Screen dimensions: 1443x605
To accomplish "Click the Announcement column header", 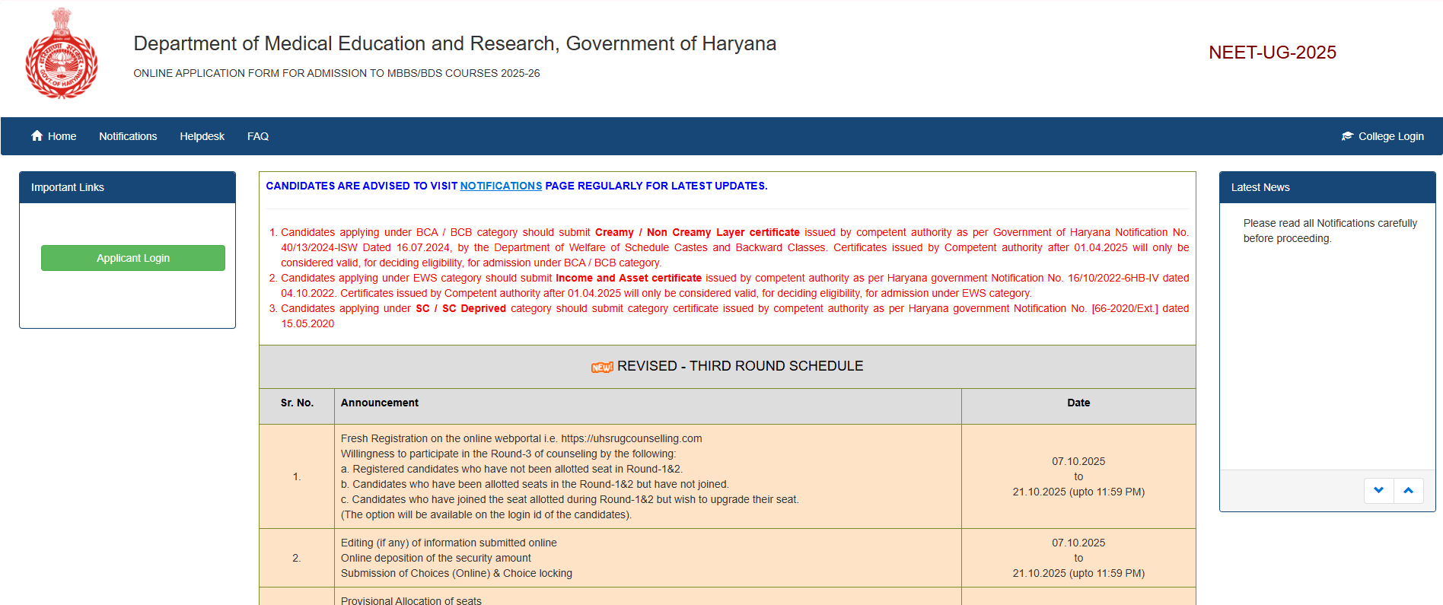I will coord(380,403).
